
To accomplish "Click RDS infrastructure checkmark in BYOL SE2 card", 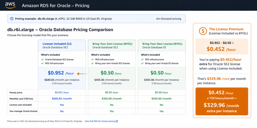I will 92,59.
